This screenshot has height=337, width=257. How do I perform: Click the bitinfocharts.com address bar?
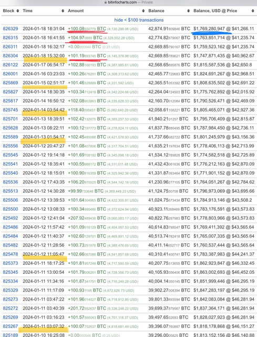tap(128, 2)
